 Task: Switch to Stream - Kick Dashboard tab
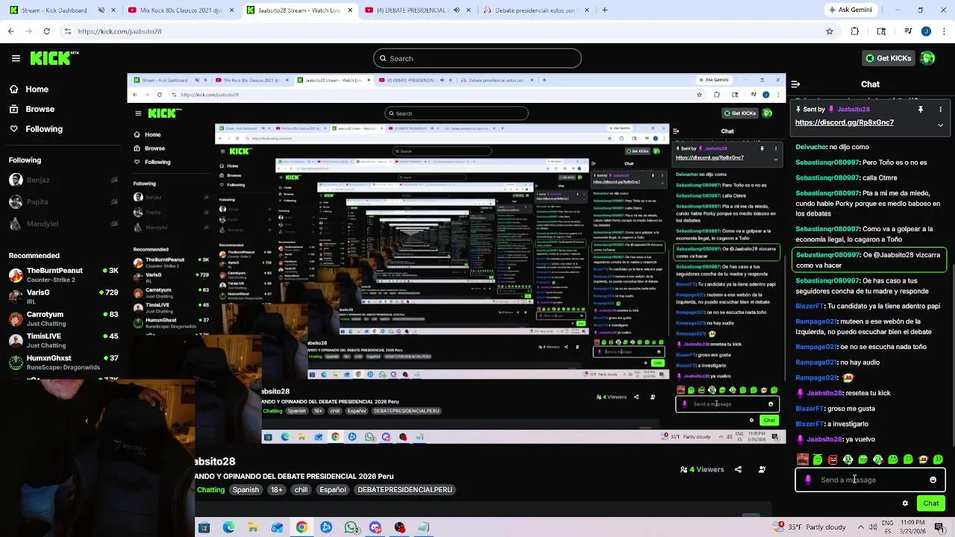62,10
